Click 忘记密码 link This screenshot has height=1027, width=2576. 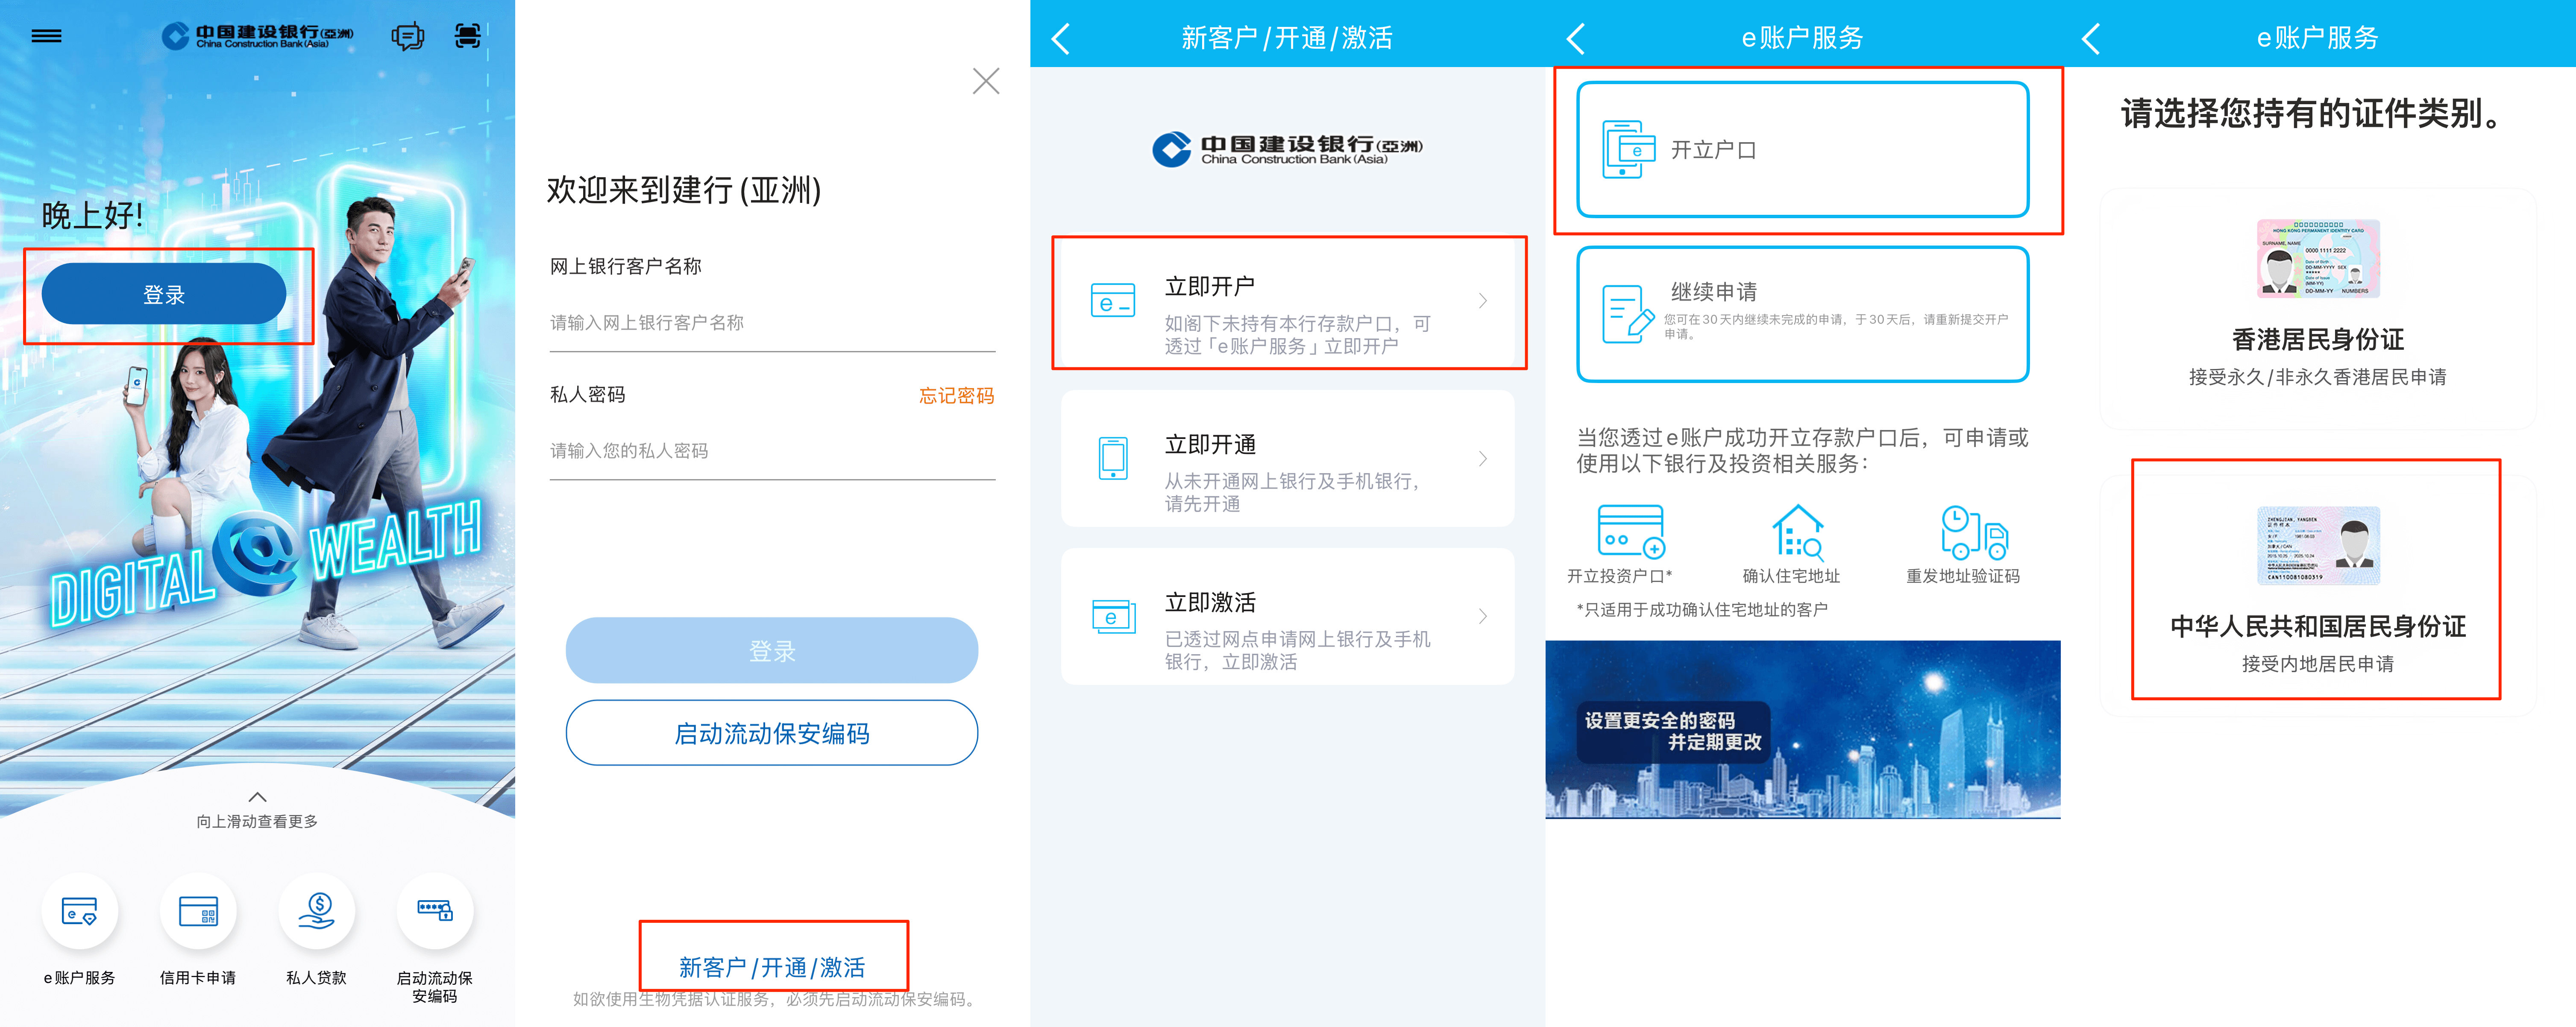(956, 396)
